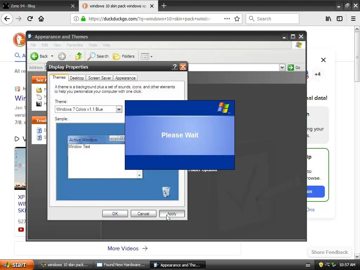Click browser scrollbar up arrow
Viewport: 360px width, 270px height.
click(x=357, y=29)
